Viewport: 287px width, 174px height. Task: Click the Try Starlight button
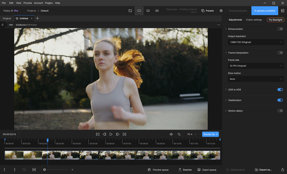click(x=276, y=20)
